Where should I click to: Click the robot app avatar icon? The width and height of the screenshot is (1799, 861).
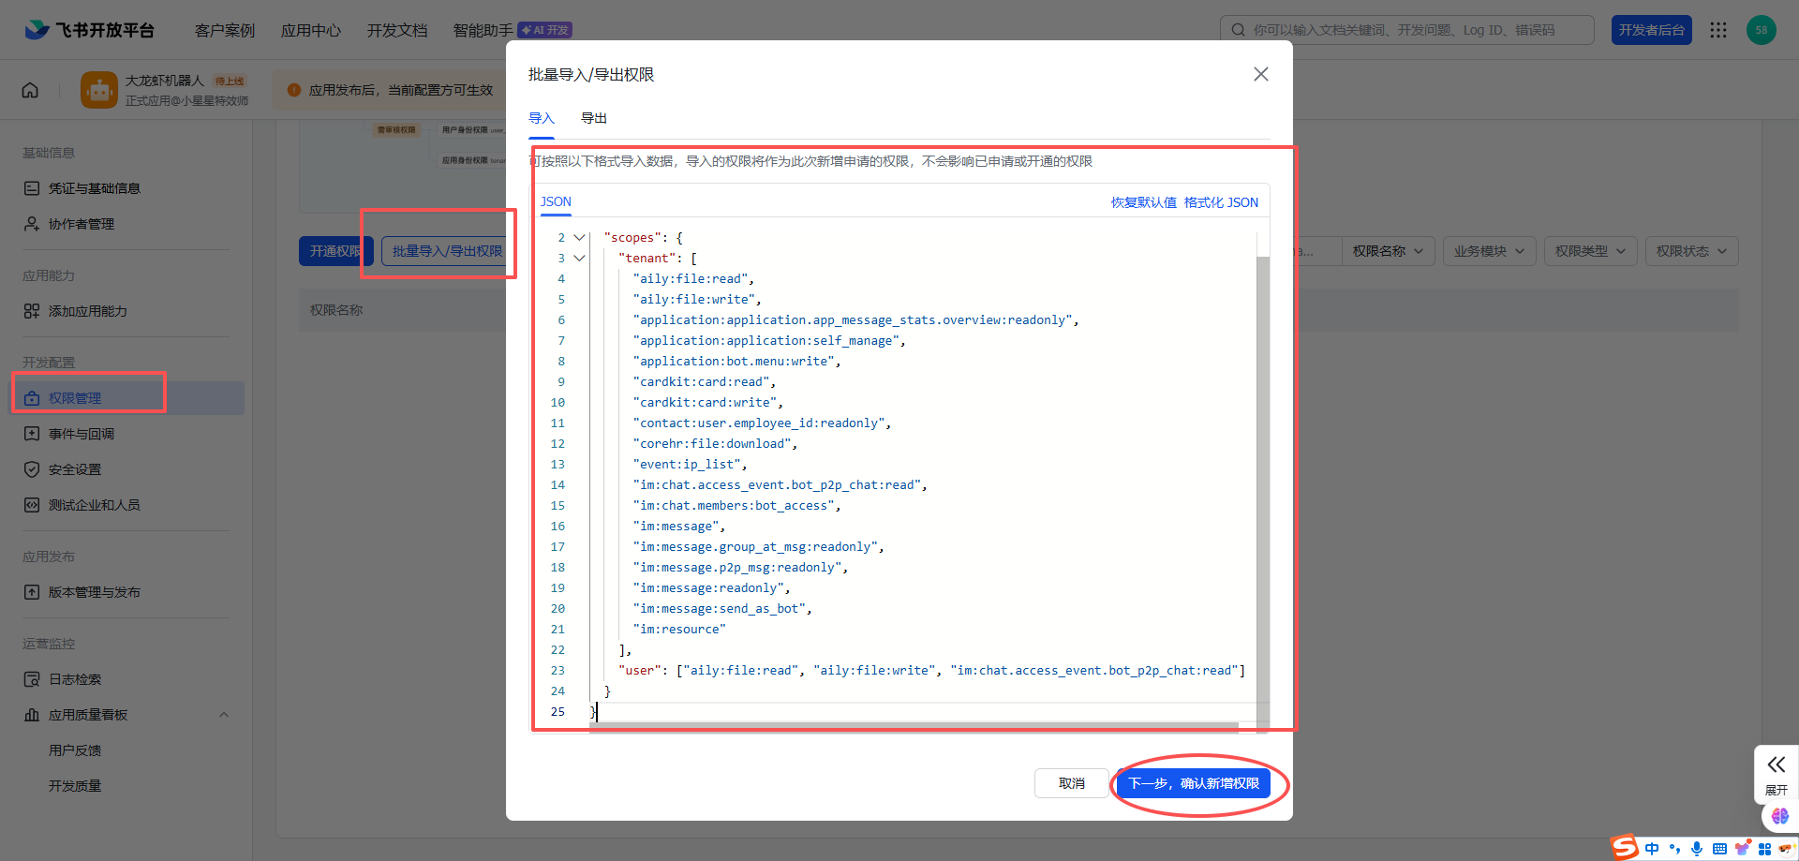coord(99,90)
